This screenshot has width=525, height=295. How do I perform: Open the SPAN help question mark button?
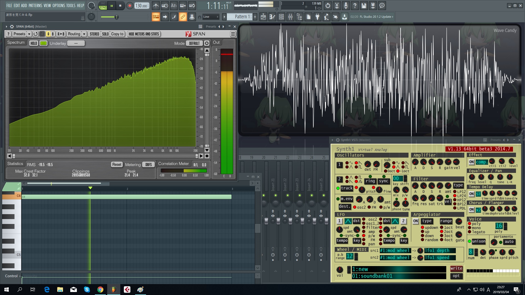click(8, 34)
